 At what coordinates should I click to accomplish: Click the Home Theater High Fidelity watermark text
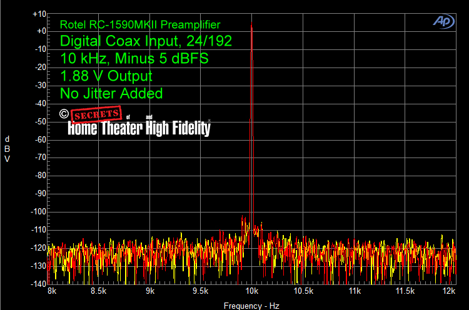pos(138,128)
